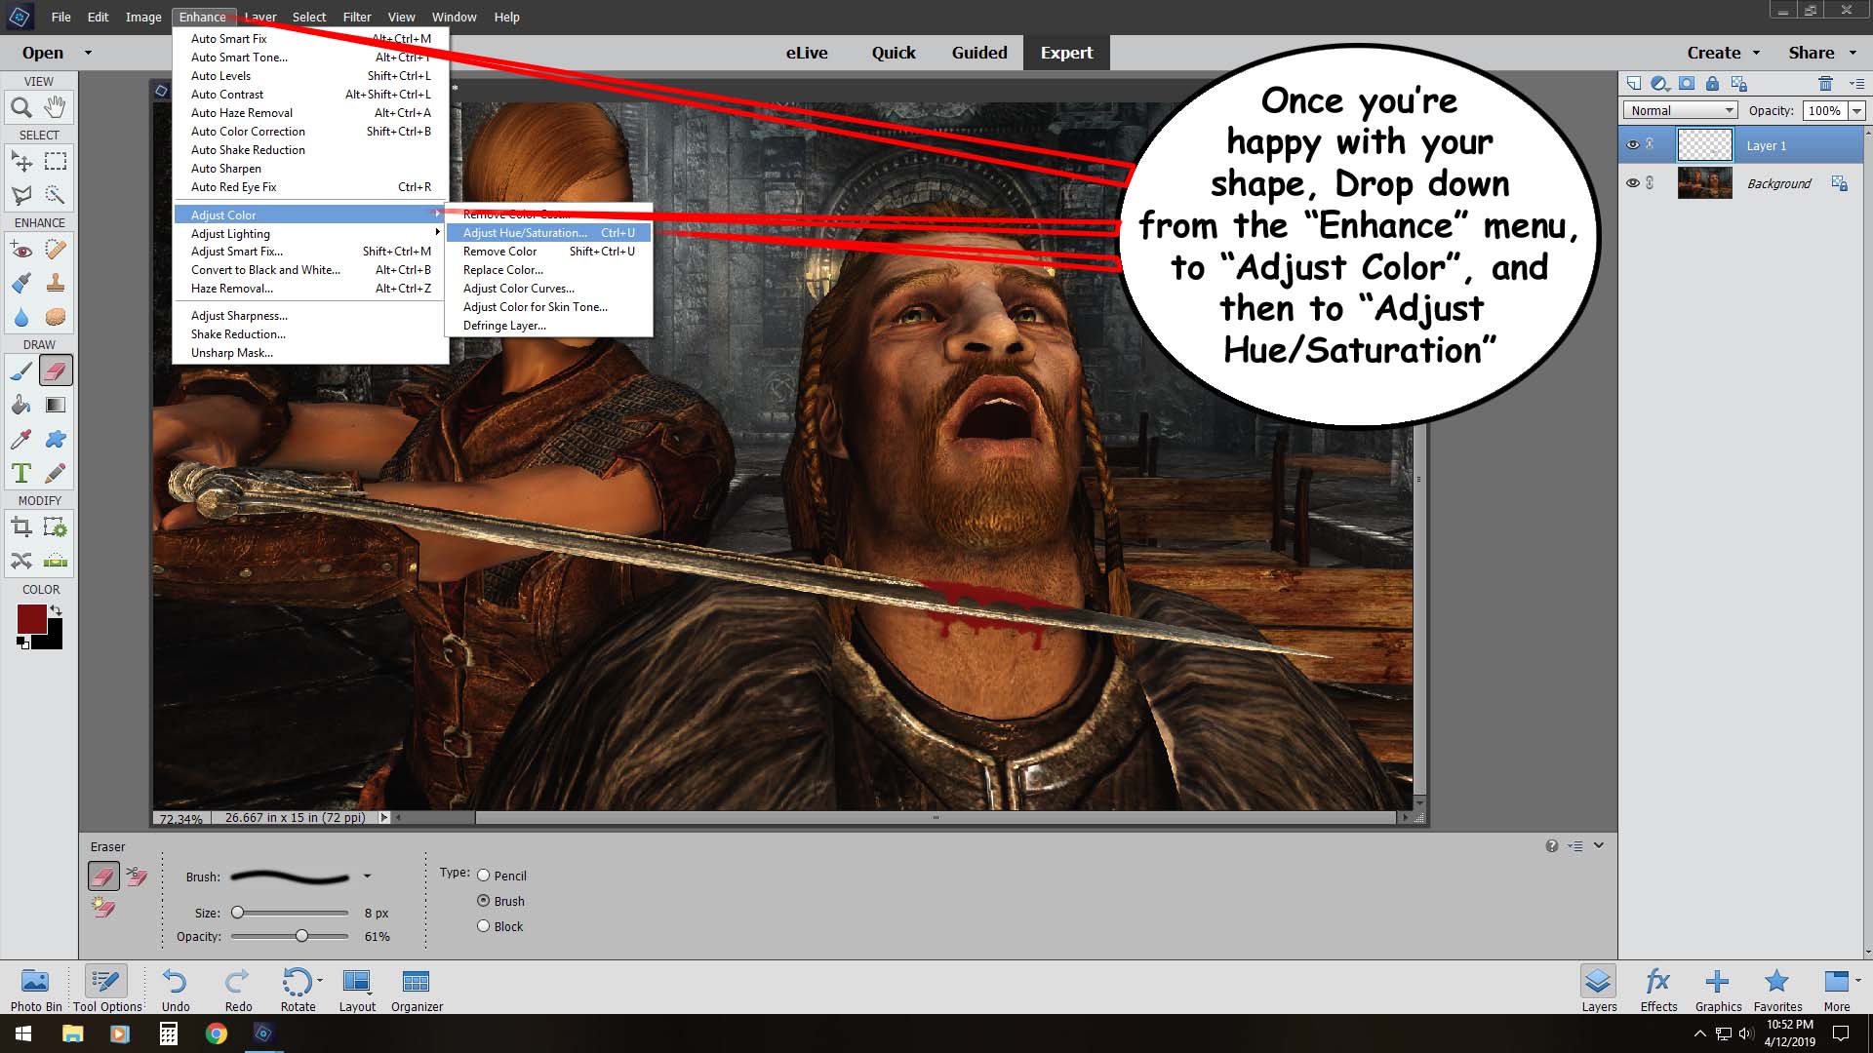
Task: Open the Organizer
Action: click(x=417, y=988)
